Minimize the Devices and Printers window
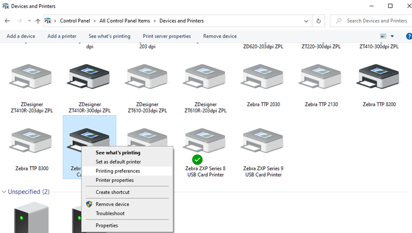Screen dimensions: 412x233 pos(372,6)
